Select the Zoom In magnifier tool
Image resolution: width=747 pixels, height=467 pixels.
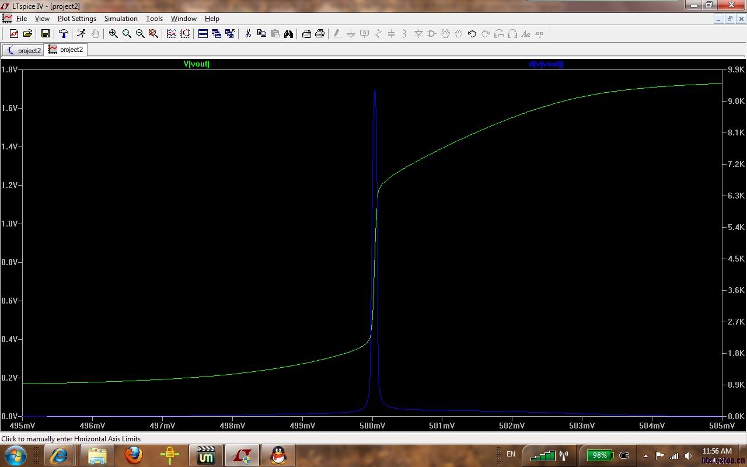[x=113, y=34]
